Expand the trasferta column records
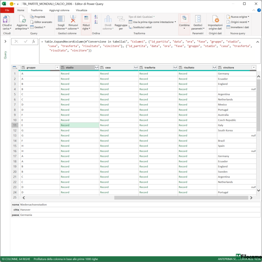262x262 pixels. pyautogui.click(x=175, y=68)
